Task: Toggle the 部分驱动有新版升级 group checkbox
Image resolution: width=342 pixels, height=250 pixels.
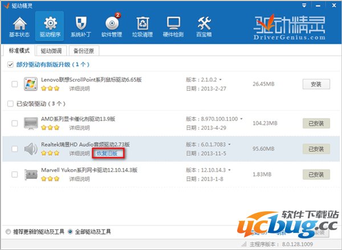Action: tap(10, 64)
